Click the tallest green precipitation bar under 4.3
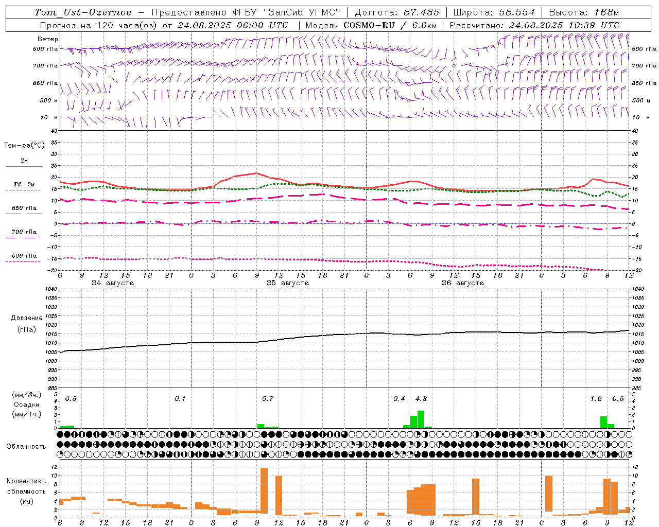The width and height of the screenshot is (659, 527). (421, 419)
